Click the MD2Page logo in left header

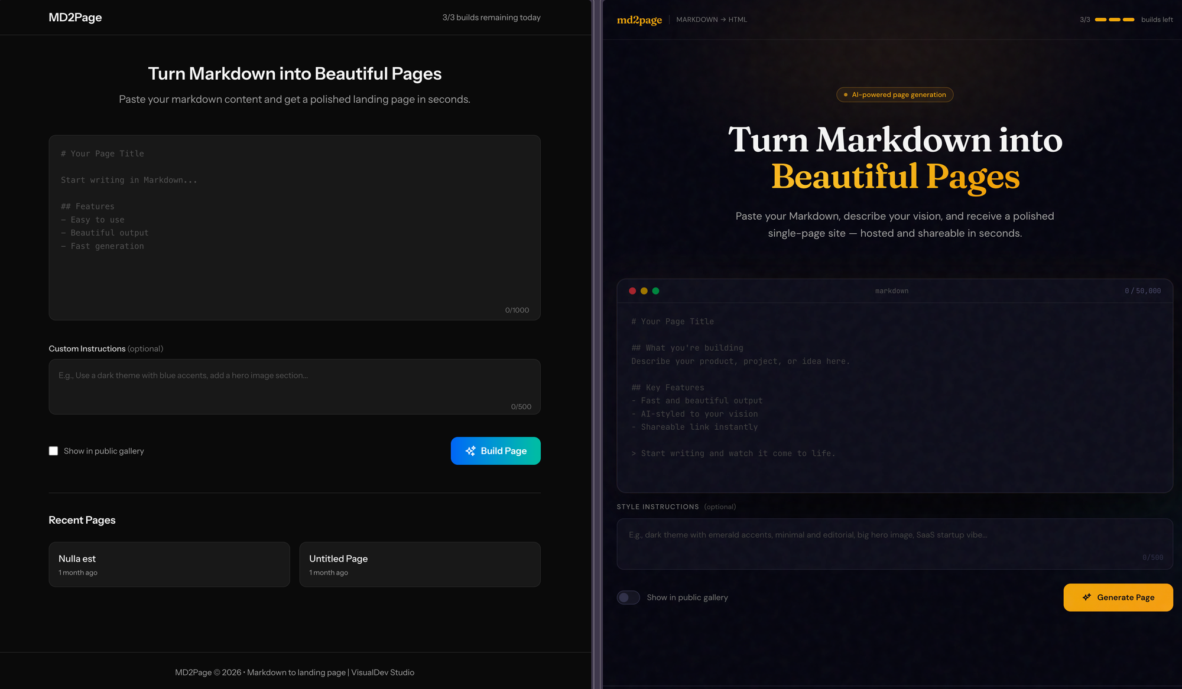[x=75, y=18]
